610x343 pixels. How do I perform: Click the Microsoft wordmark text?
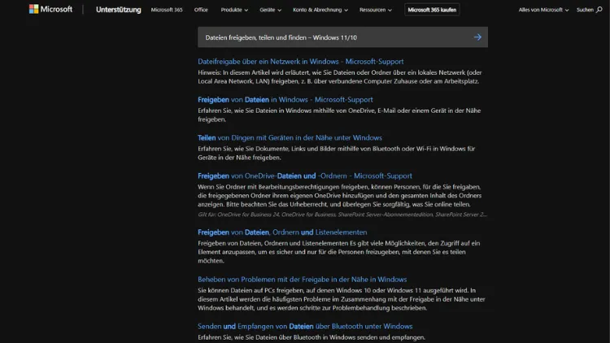click(x=56, y=9)
